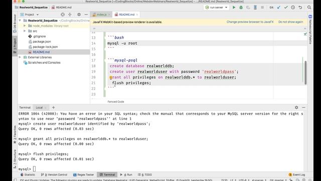Open the Statistic tool window
The height and width of the screenshot is (181, 321).
click(x=28, y=174)
